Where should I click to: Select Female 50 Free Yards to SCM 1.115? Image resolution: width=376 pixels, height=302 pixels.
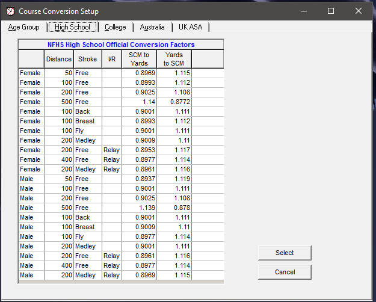pyautogui.click(x=174, y=73)
